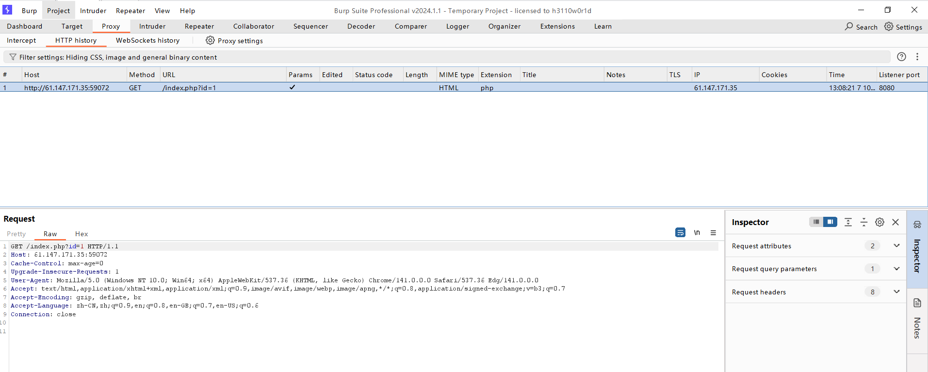Expand the Request headers section

coord(896,292)
